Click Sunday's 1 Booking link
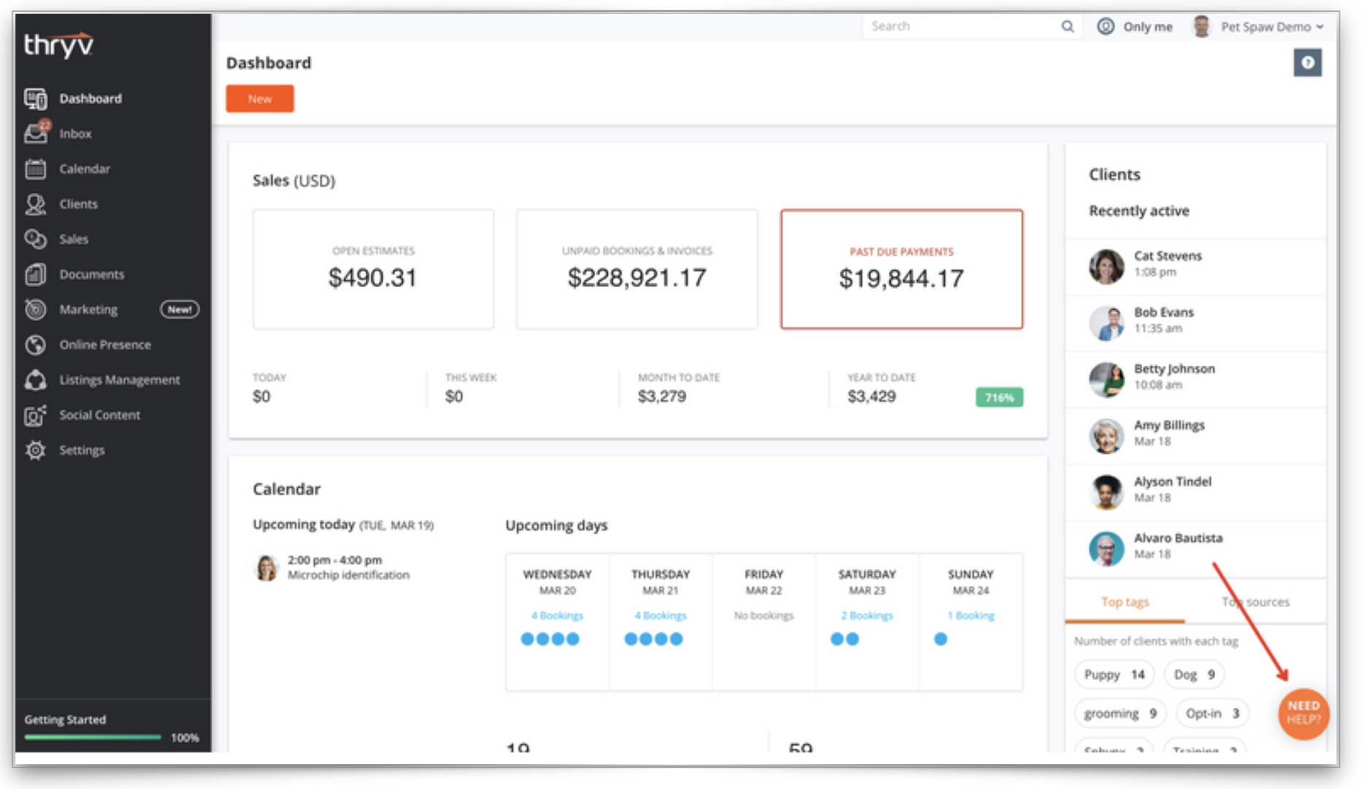 971,615
